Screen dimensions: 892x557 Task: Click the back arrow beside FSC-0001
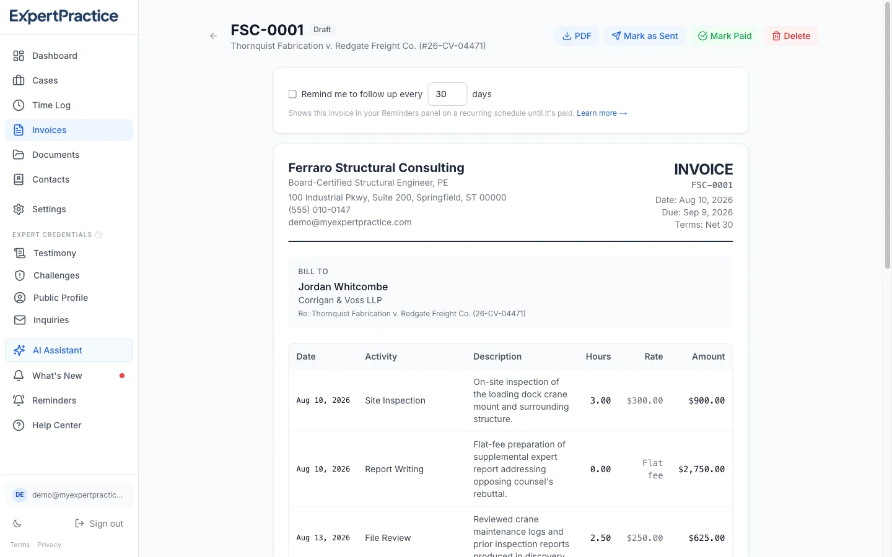[213, 36]
